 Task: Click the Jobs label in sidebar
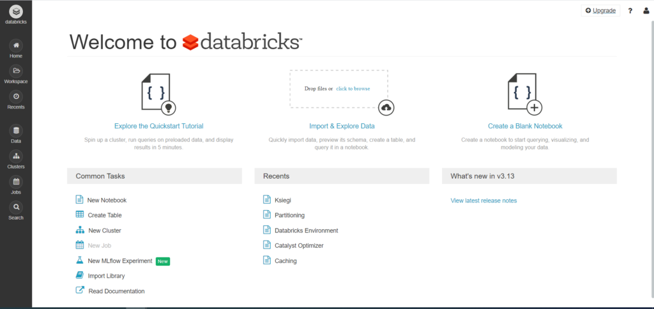pyautogui.click(x=16, y=192)
